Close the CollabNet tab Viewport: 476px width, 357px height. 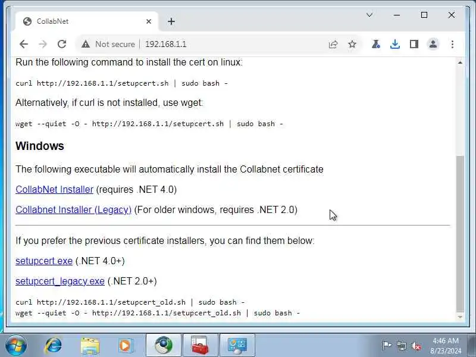point(149,21)
